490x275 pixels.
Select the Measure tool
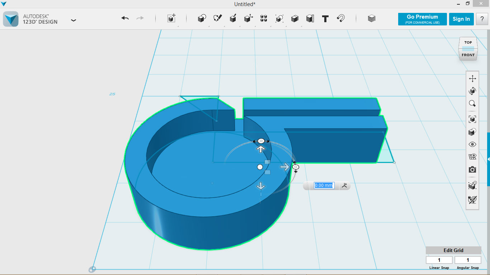(x=310, y=19)
